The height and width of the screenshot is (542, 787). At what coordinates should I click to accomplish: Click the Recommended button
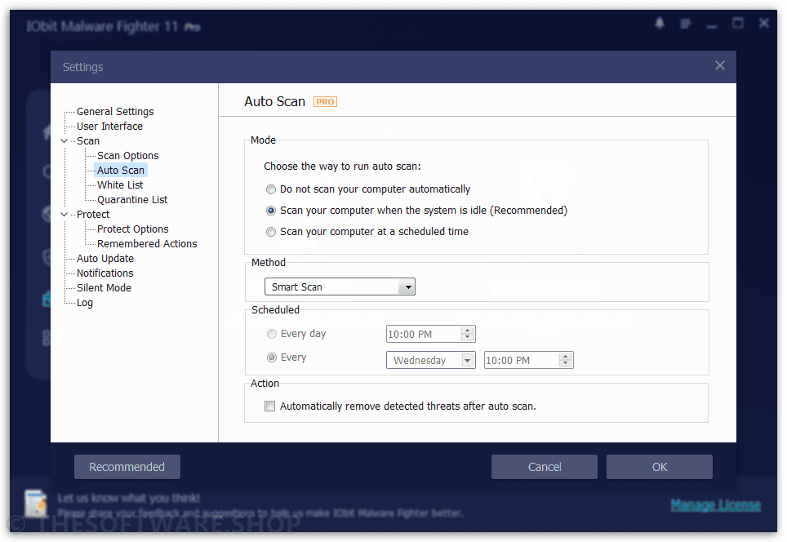click(x=127, y=467)
